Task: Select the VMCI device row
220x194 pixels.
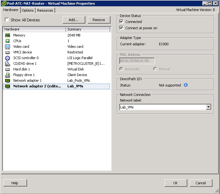Action: tap(22, 52)
